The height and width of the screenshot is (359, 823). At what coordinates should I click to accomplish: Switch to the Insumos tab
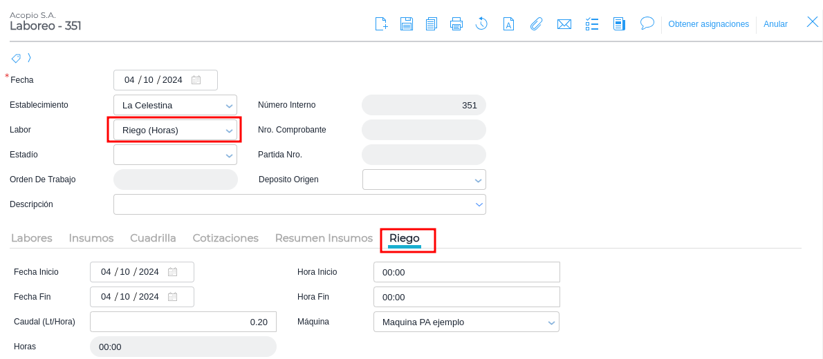[91, 238]
